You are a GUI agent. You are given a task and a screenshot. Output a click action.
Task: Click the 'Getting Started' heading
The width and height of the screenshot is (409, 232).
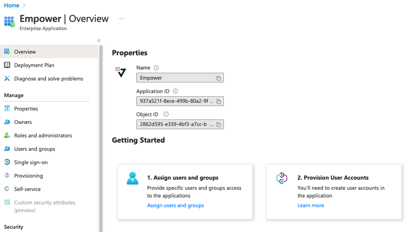pos(138,140)
